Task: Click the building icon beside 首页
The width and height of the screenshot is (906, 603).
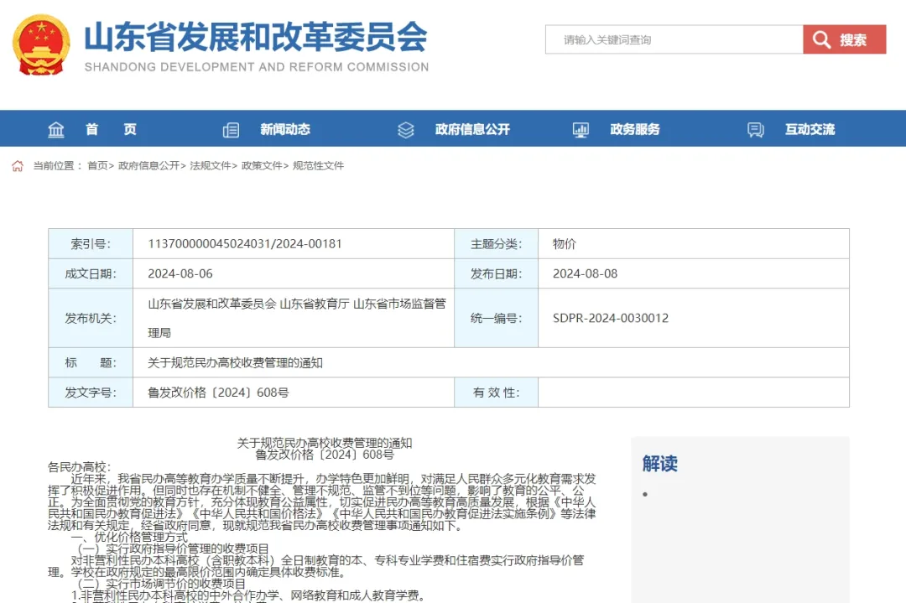Action: 55,129
